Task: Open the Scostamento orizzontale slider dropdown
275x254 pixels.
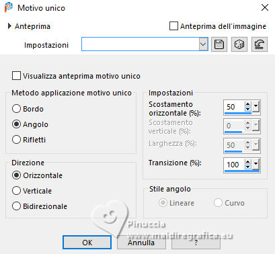Action: [256, 107]
